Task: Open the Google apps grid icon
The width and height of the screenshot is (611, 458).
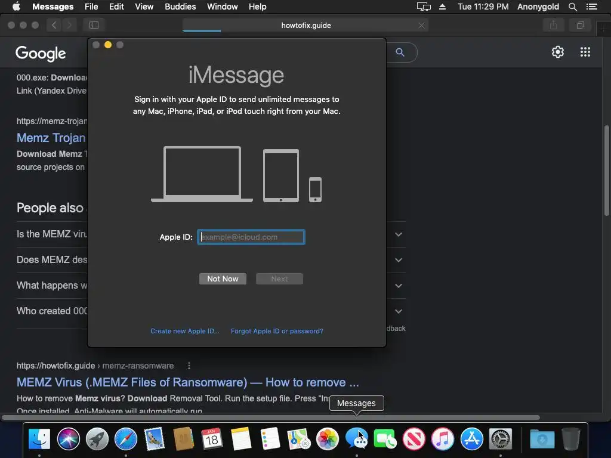Action: [x=585, y=52]
